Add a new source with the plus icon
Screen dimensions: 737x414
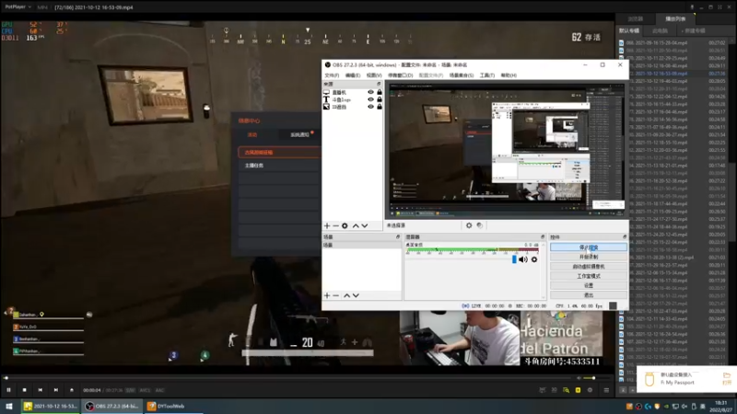click(x=327, y=225)
